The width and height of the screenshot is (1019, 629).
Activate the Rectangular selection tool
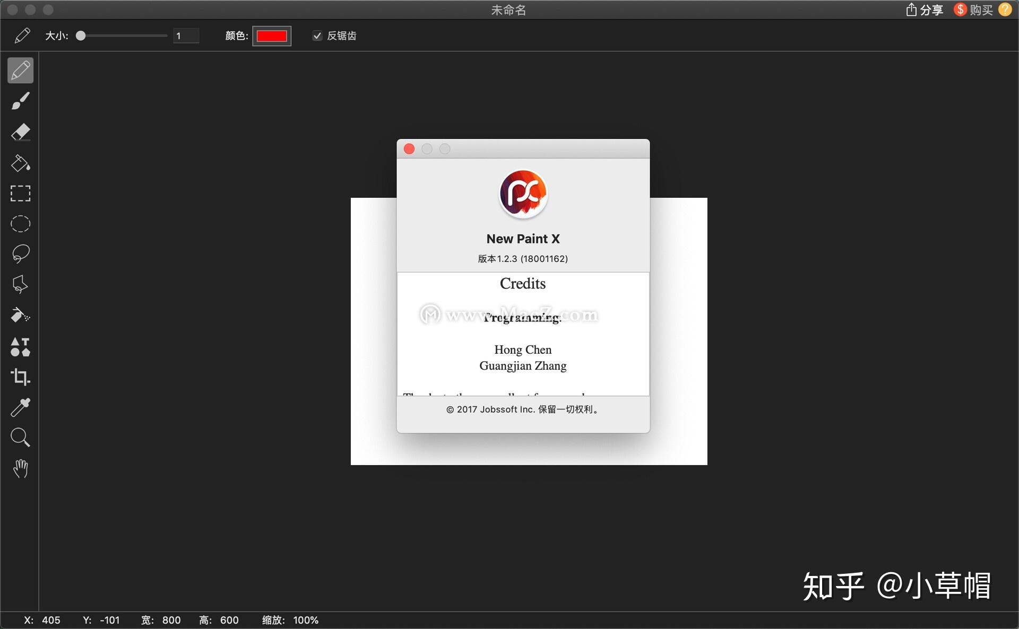(x=20, y=194)
